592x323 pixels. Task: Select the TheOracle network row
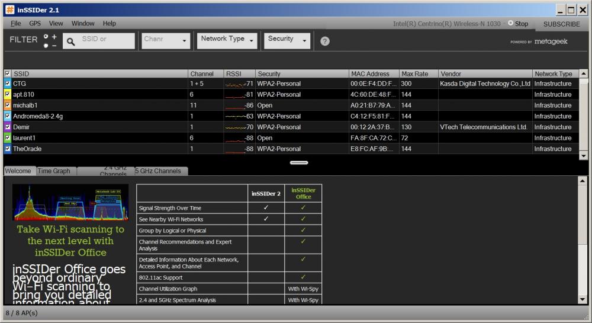tap(291, 149)
